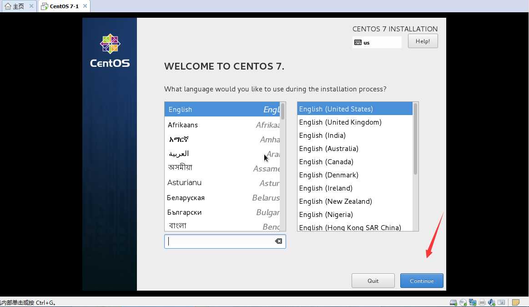Click the Continue button
Image resolution: width=529 pixels, height=307 pixels.
point(422,281)
